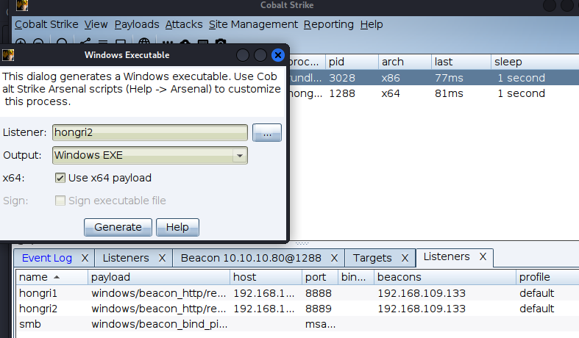Close the Event Log tab
The height and width of the screenshot is (338, 579).
[x=85, y=258]
